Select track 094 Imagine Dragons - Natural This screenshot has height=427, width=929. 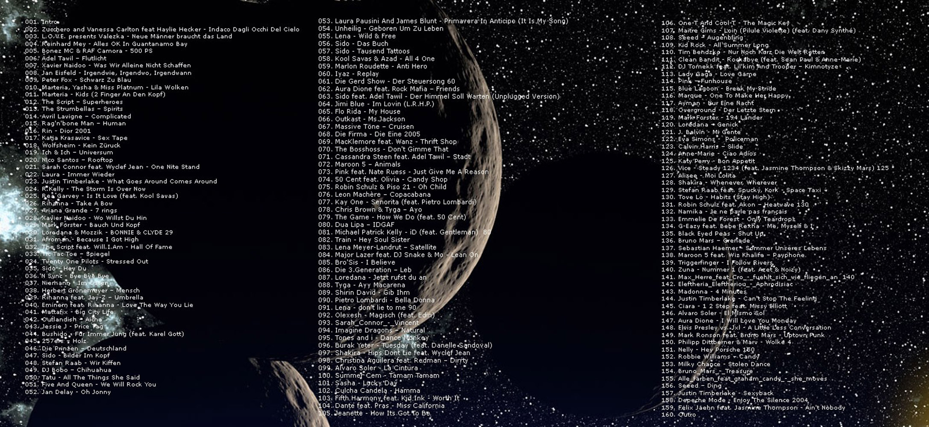click(371, 330)
